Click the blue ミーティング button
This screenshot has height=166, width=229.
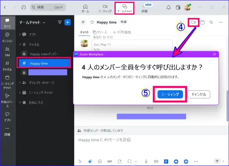point(170,94)
